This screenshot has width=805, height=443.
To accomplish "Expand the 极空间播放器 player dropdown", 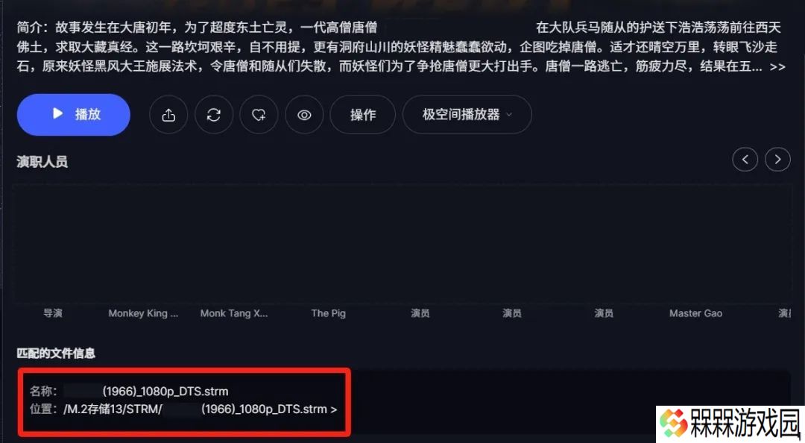I will coord(467,115).
